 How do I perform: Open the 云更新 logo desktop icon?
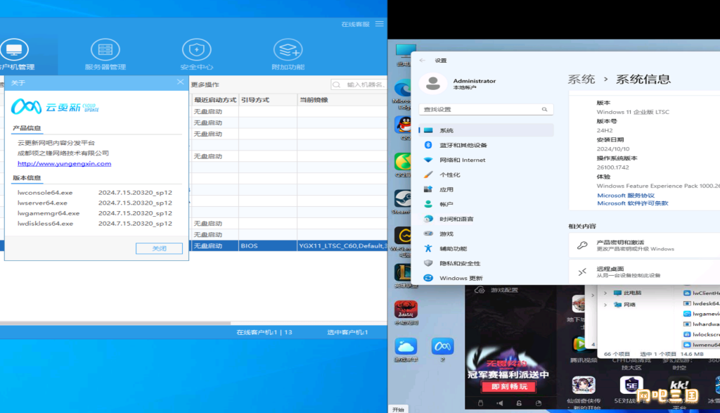[443, 350]
